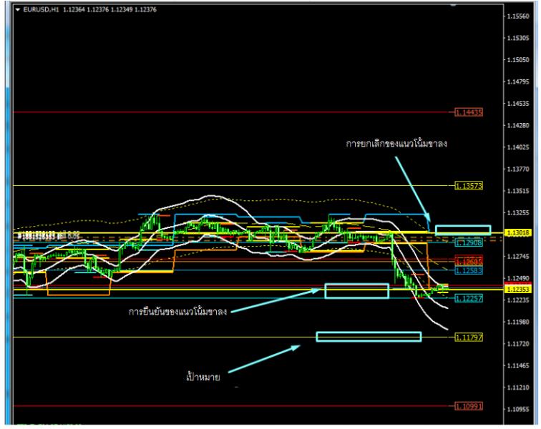Click 1.11465 on the price scale
This screenshot has height=429, width=541.
coord(518,365)
